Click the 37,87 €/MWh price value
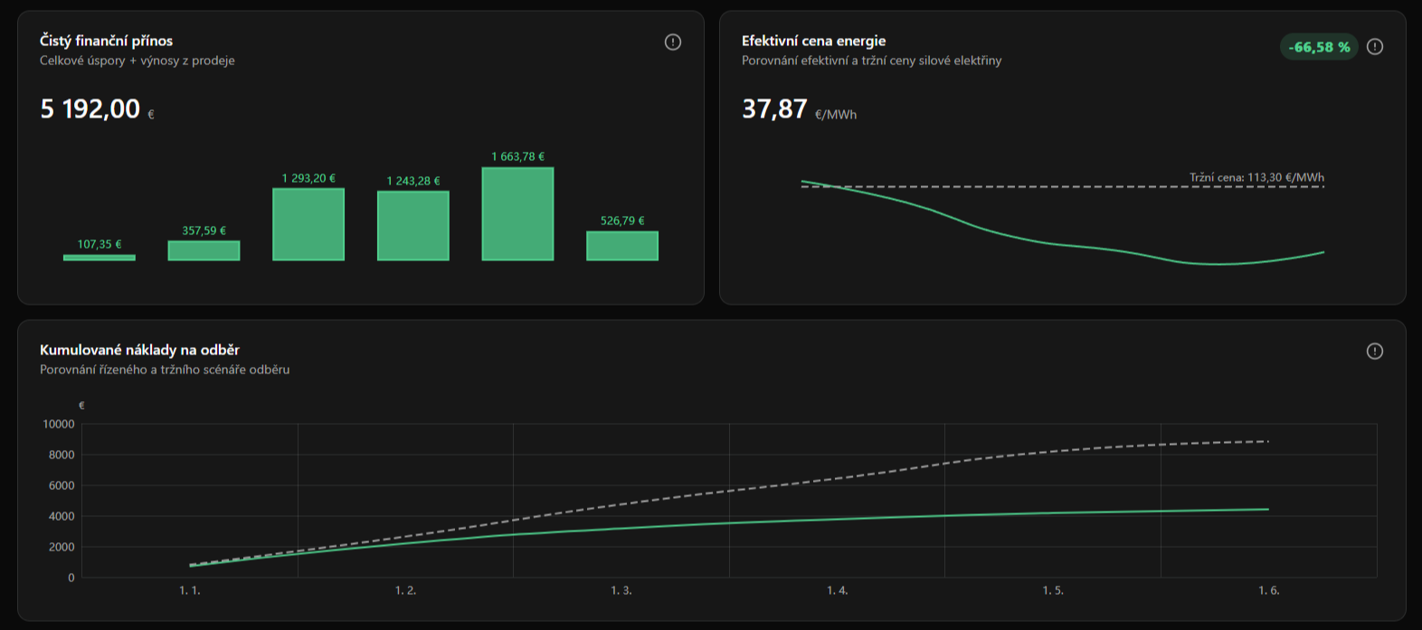1422x630 pixels. tap(799, 109)
